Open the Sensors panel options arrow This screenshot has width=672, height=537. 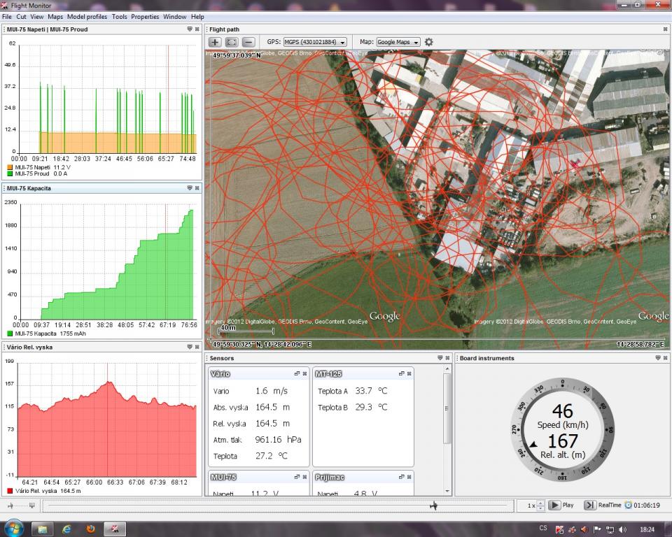440,358
